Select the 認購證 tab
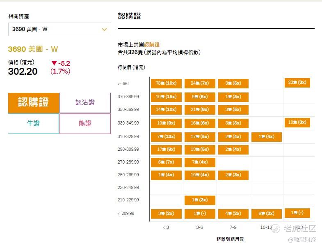Screen dimensions: 322x247 coord(34,103)
